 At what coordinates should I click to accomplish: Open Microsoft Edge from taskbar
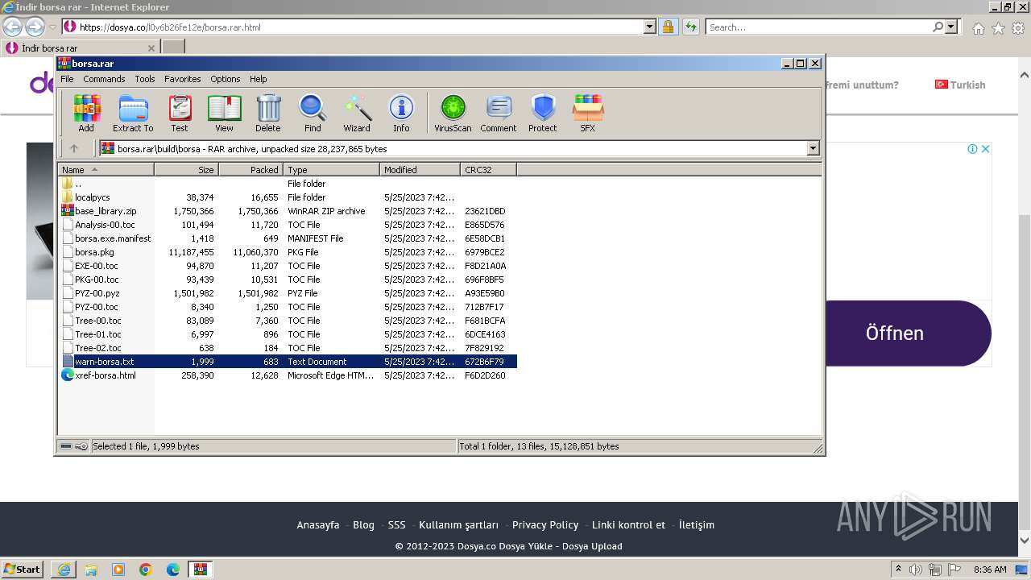tap(173, 570)
